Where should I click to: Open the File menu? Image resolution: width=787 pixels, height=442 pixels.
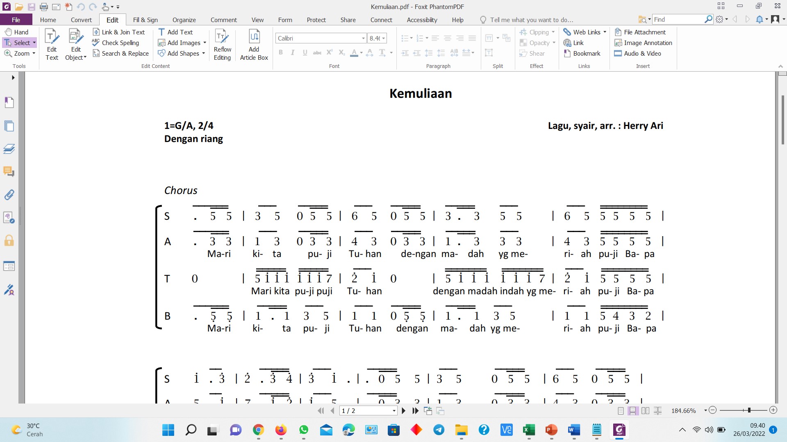click(x=16, y=20)
